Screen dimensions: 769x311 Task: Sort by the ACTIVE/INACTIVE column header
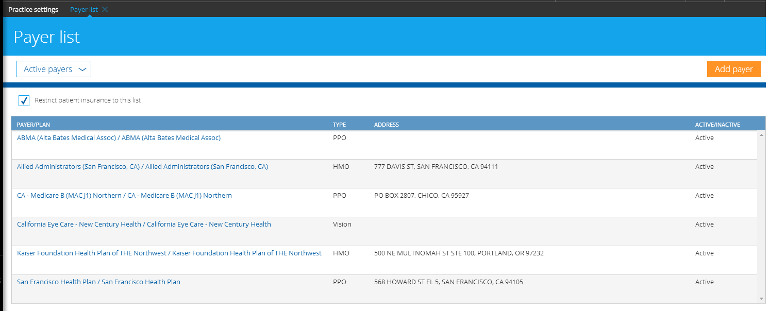[717, 125]
